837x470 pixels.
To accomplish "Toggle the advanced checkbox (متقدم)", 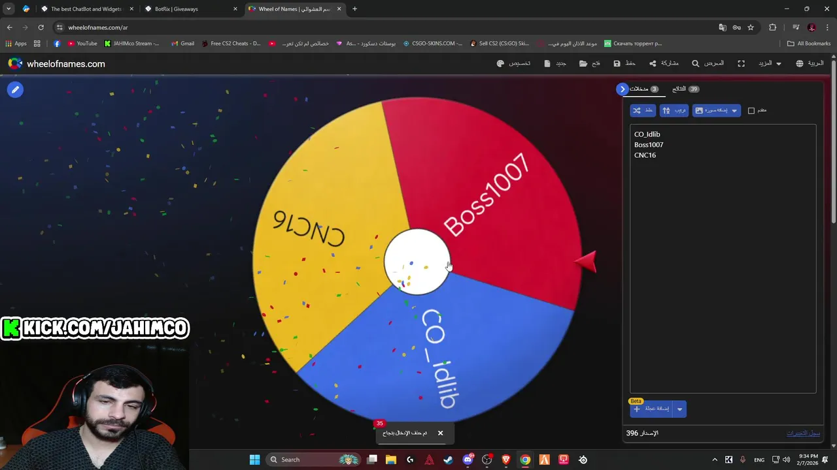I will point(751,110).
